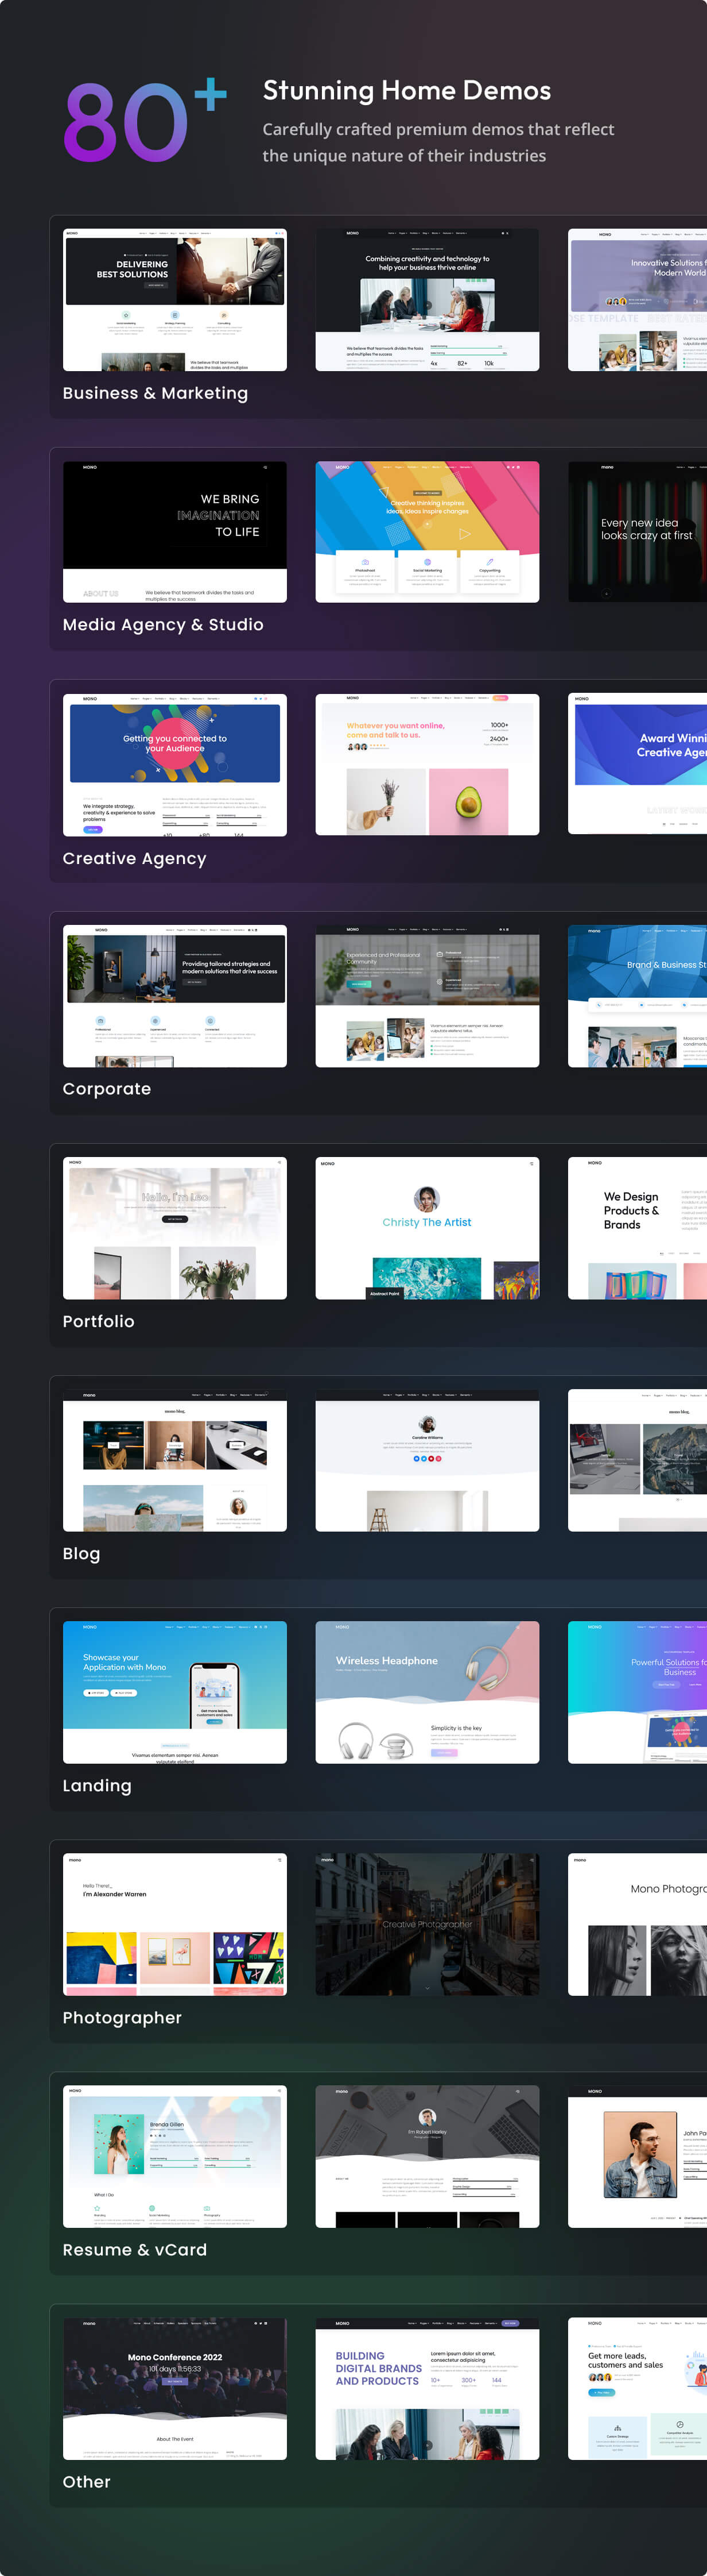This screenshot has height=2576, width=707.
Task: Select the colorful 'Creative thinking inspires ideas' demo
Action: pos(426,531)
